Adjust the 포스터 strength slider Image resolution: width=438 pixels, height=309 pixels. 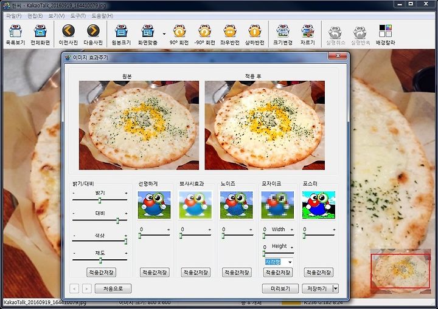click(319, 236)
